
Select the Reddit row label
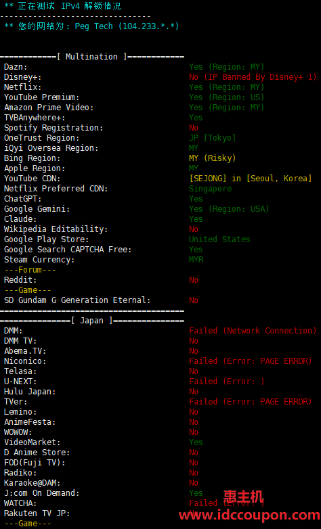pos(20,280)
